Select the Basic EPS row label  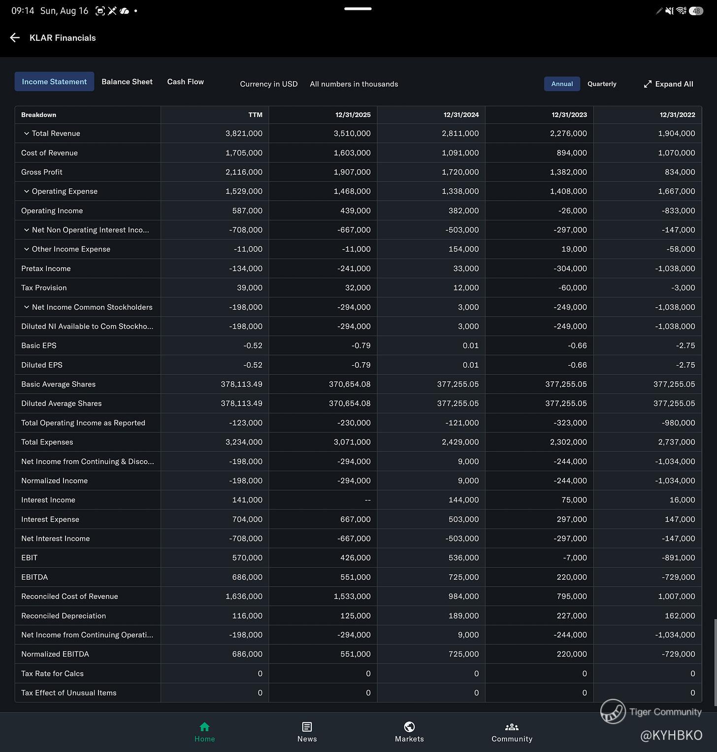coord(39,345)
